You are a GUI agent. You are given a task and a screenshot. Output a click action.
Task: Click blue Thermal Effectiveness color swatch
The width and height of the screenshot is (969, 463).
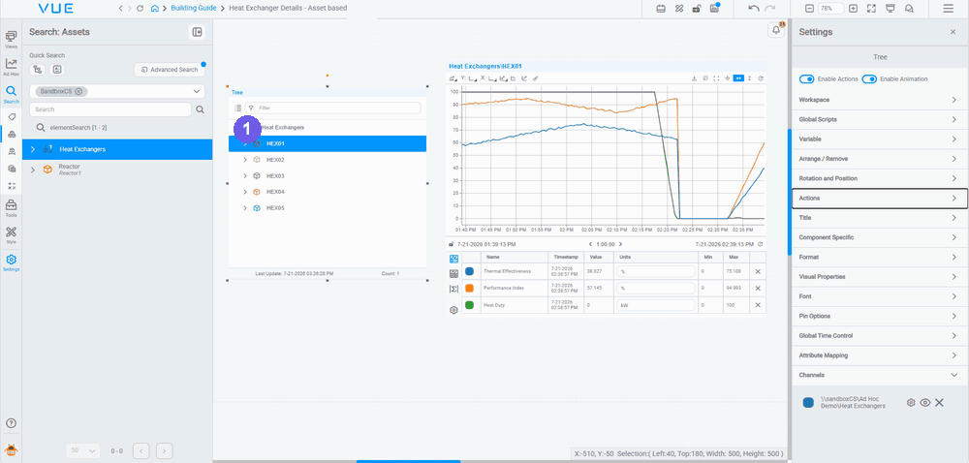pos(469,271)
